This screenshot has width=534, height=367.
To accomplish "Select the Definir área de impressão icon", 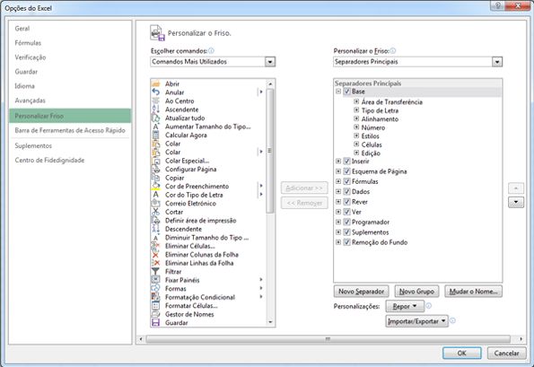I will coord(155,220).
